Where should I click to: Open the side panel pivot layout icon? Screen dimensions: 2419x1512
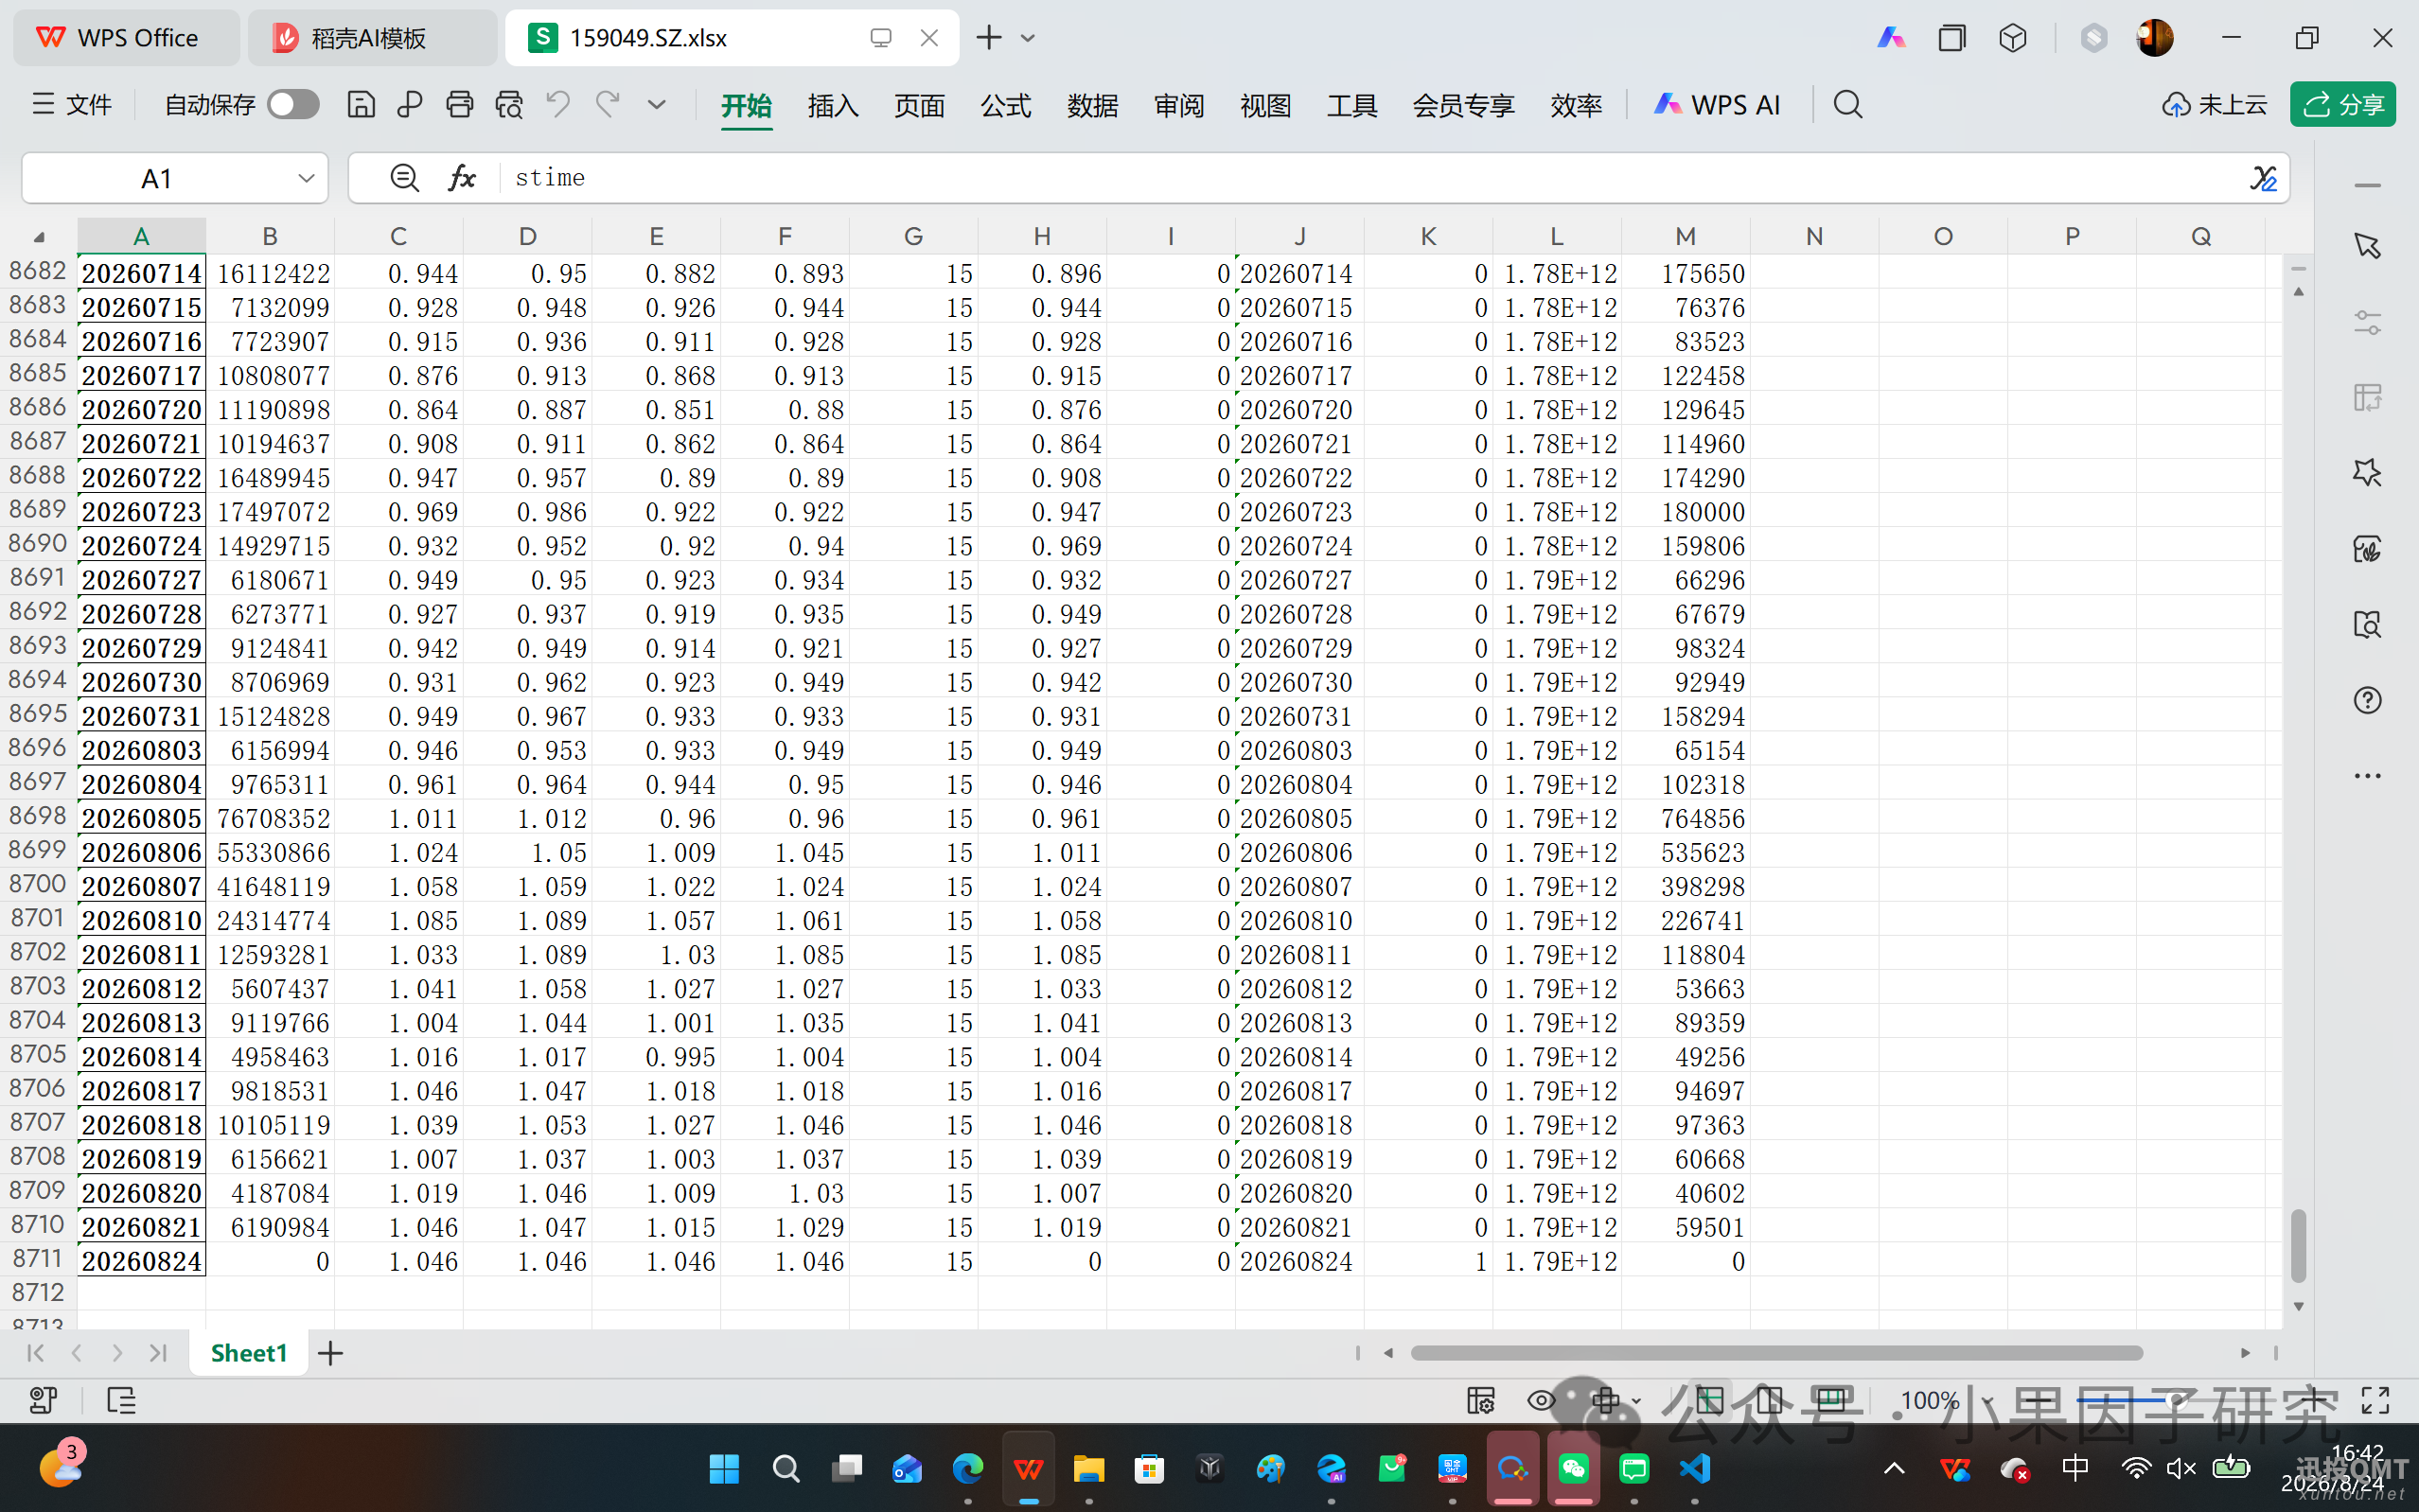[2367, 397]
